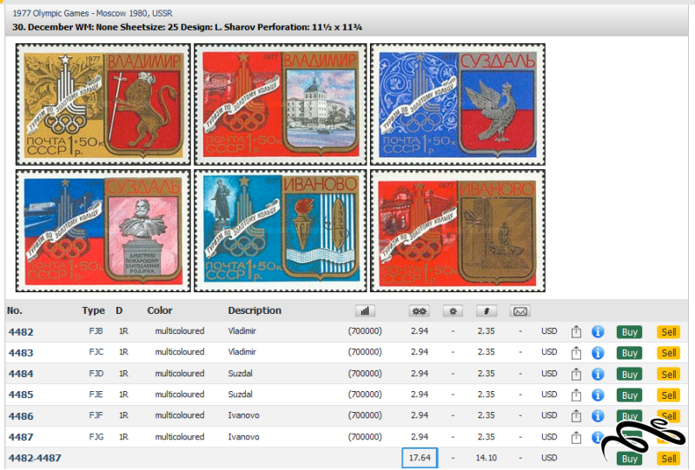Open the Vladimir lion coat of arms stamp image

(103, 104)
